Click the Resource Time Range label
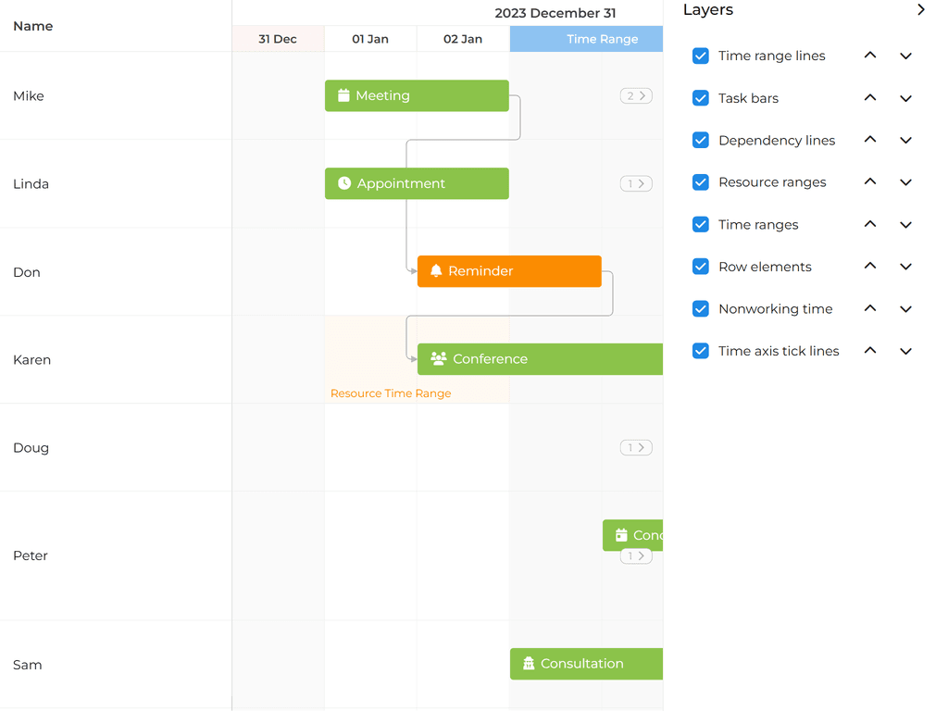The height and width of the screenshot is (711, 948). click(390, 393)
